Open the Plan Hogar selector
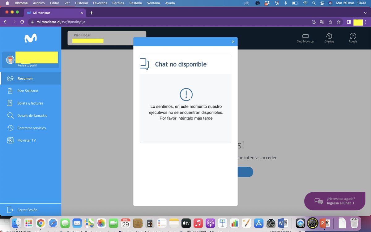This screenshot has width=371, height=232. click(107, 38)
